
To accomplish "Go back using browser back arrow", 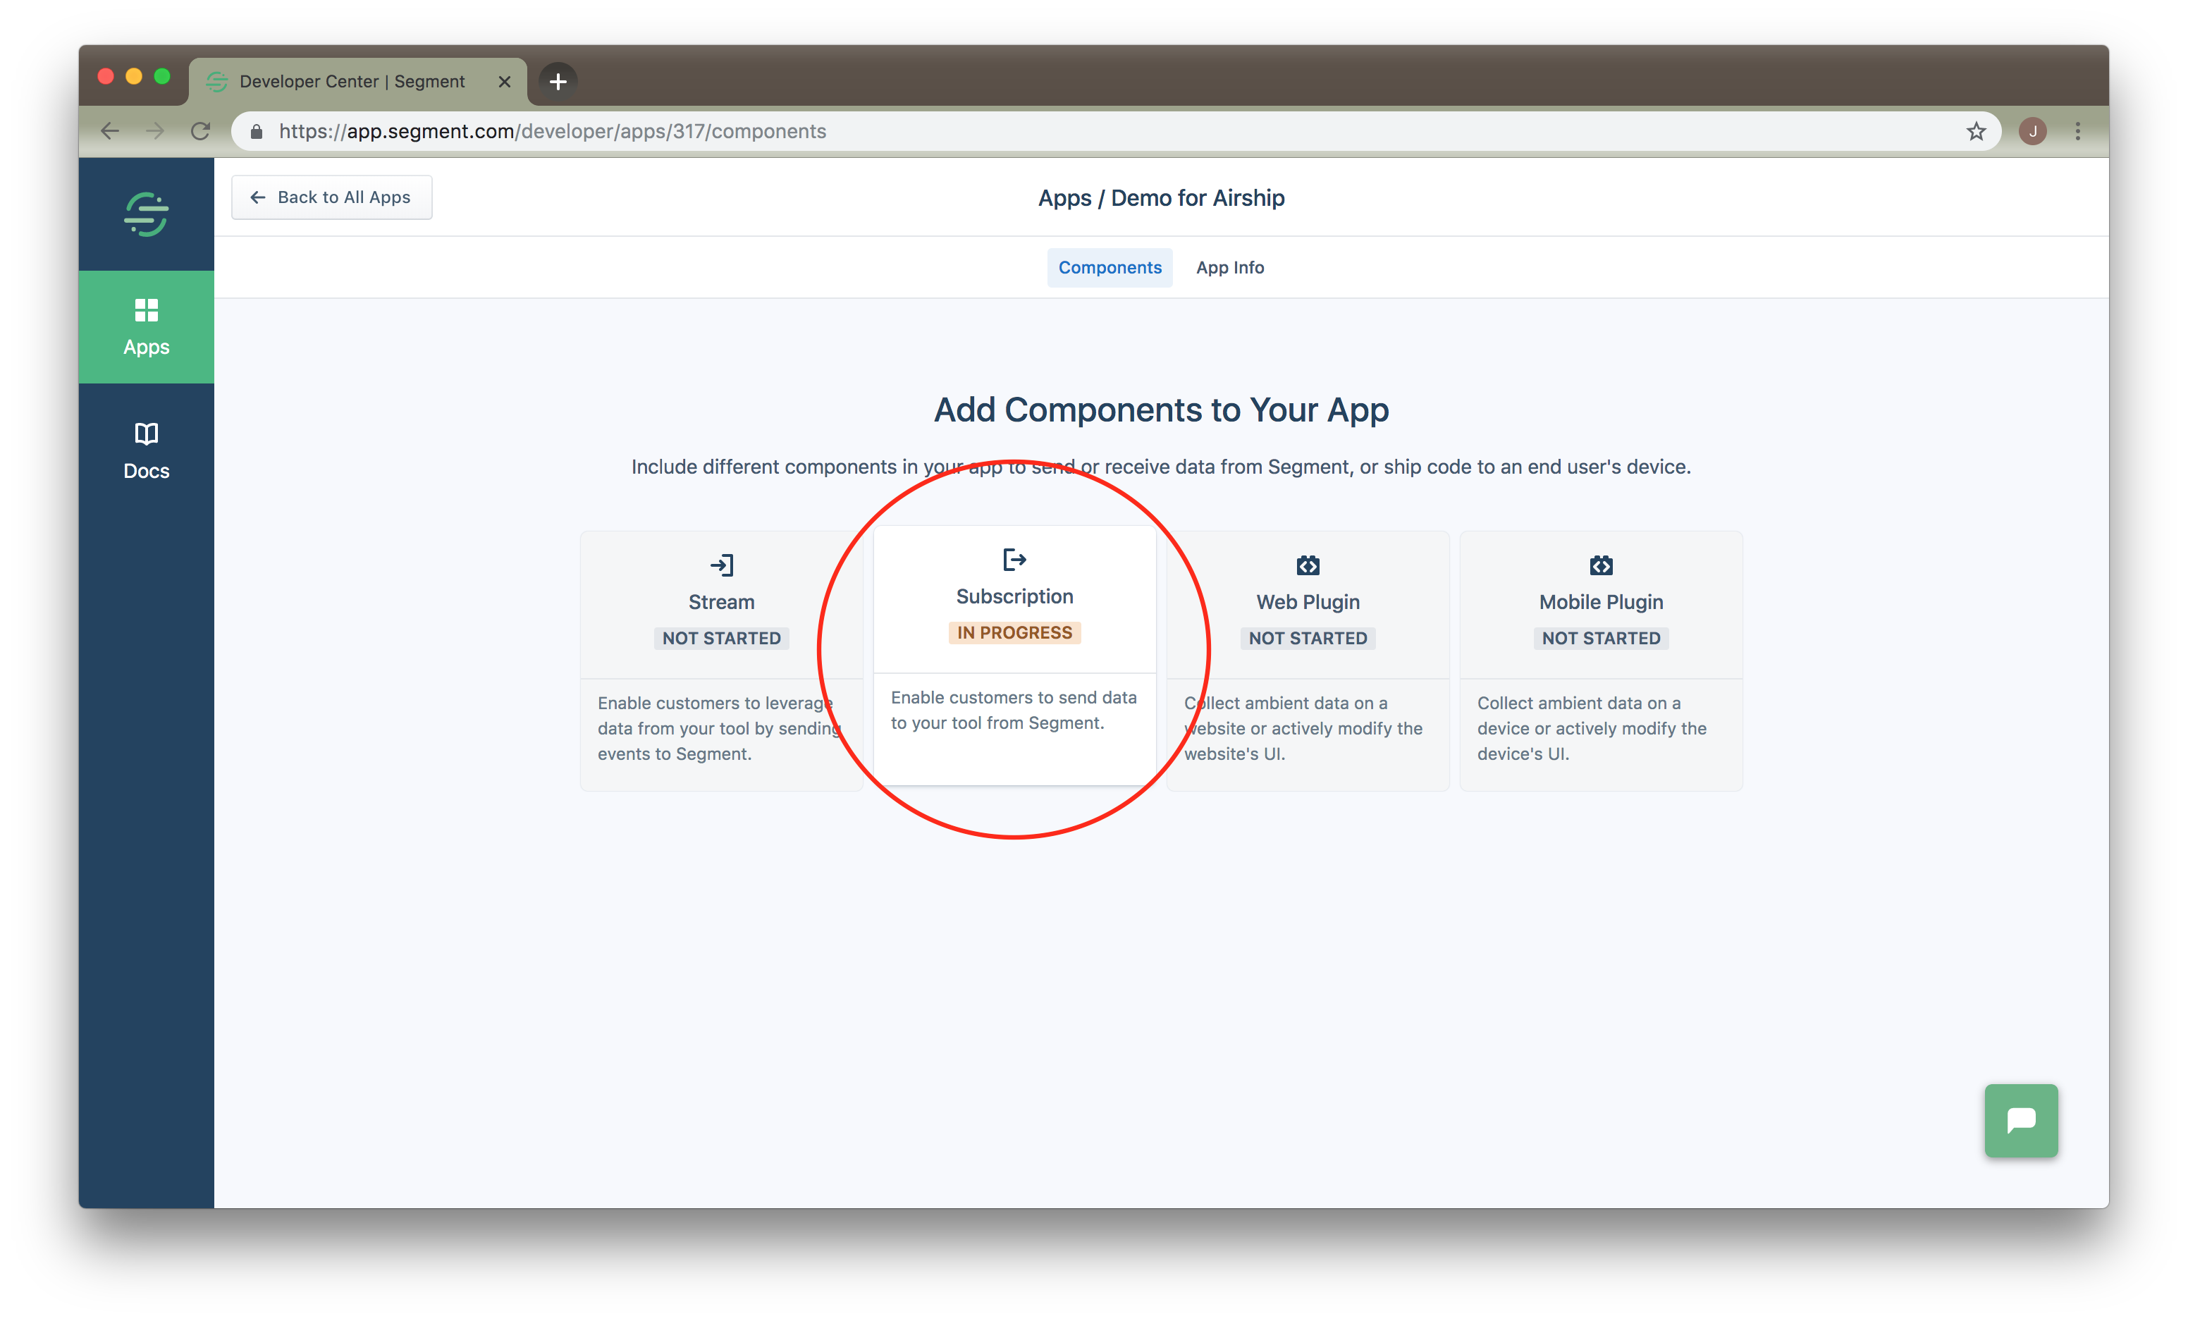I will pyautogui.click(x=110, y=131).
